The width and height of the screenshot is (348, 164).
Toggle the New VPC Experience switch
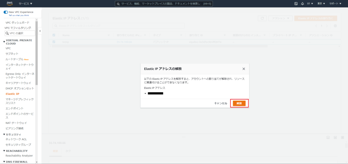6,12
